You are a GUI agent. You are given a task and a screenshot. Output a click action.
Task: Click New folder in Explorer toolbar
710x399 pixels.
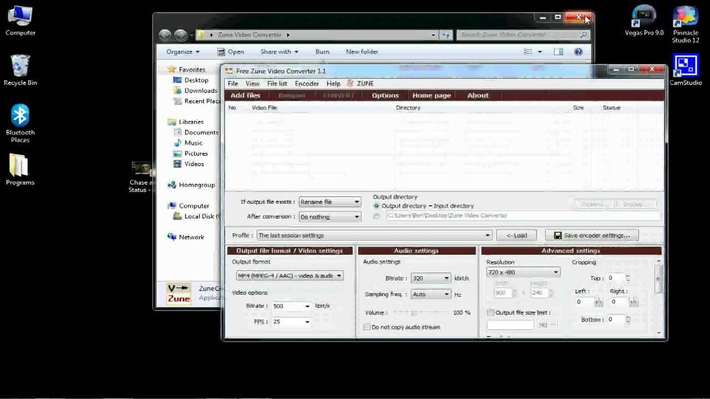pos(362,52)
